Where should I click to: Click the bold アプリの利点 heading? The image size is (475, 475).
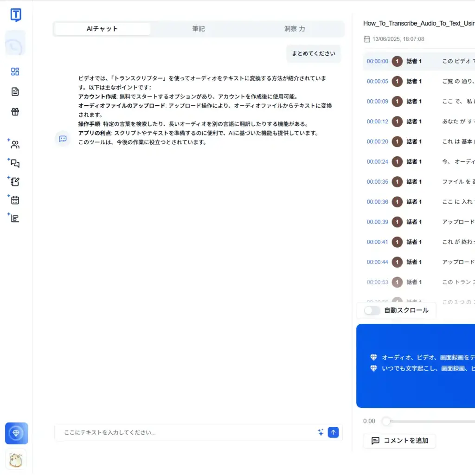pos(95,133)
